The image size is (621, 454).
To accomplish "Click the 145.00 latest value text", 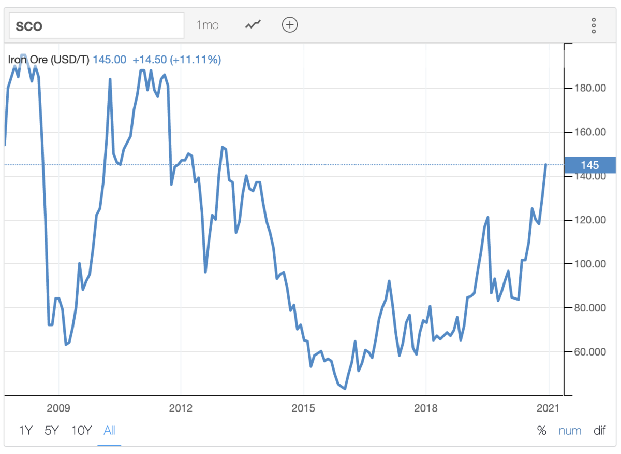I will 110,60.
